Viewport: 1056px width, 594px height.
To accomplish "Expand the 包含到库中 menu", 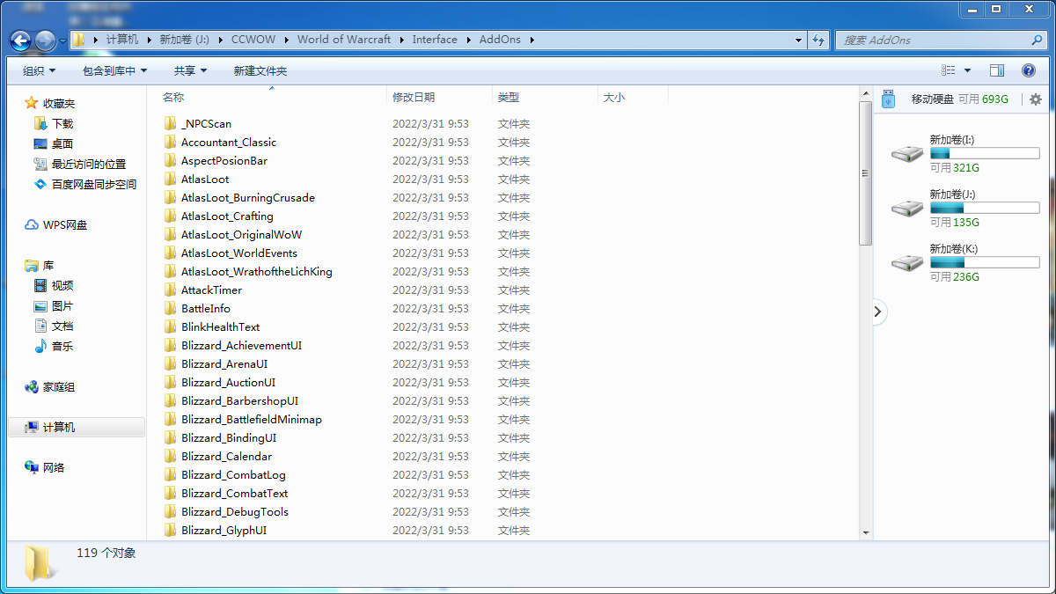I will (x=114, y=70).
